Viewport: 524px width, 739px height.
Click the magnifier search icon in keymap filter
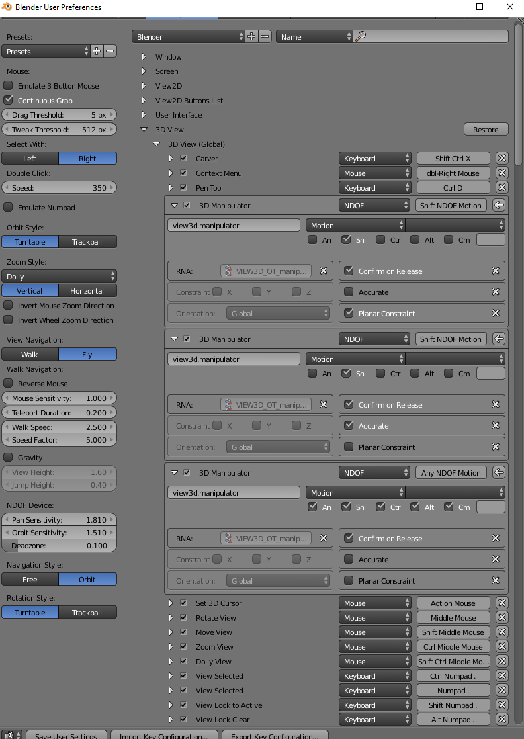(x=361, y=36)
